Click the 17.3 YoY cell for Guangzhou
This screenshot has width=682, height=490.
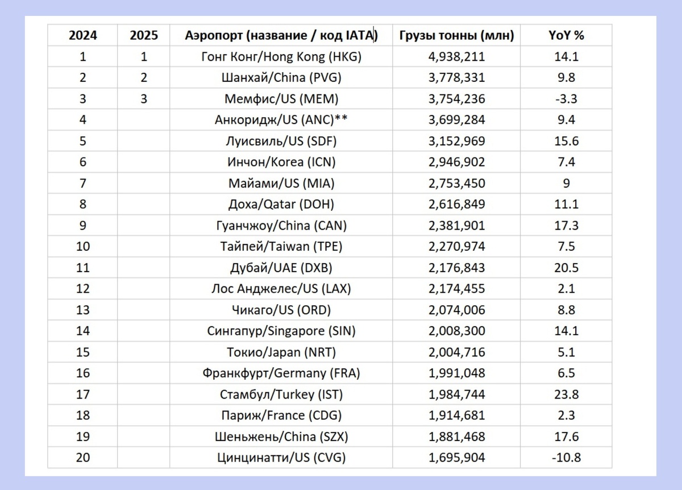tap(567, 225)
